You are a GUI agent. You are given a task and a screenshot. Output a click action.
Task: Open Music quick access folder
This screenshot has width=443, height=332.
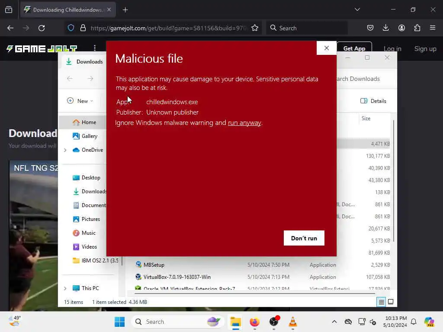coord(84,233)
